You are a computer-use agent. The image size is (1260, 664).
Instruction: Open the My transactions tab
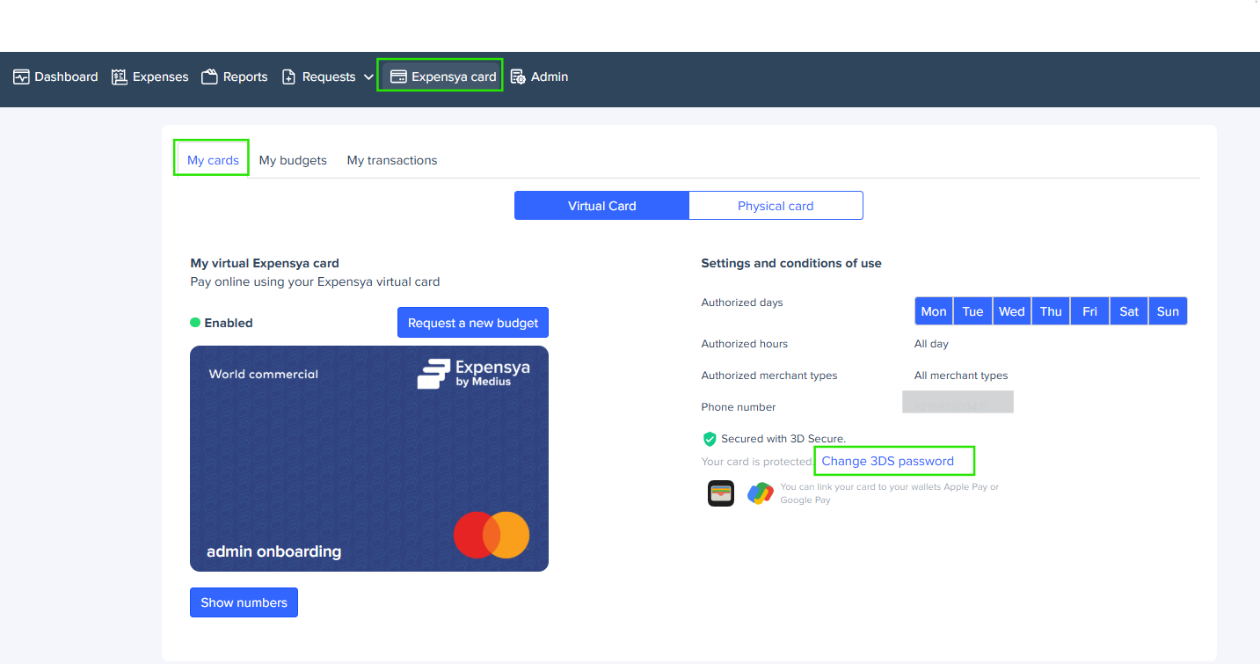pos(392,160)
